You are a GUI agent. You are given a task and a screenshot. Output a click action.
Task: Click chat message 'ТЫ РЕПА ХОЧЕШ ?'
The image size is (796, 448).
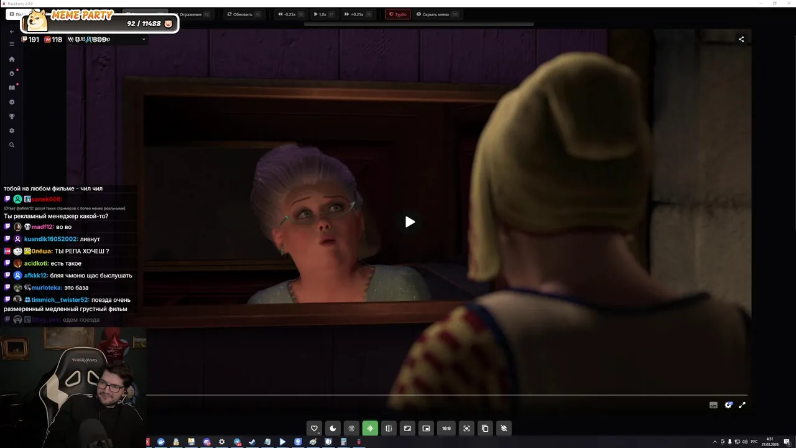coord(82,251)
